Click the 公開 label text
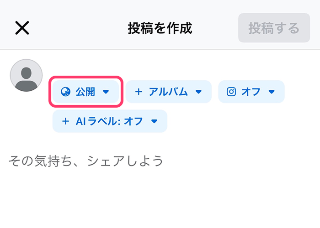The height and width of the screenshot is (228, 320). click(85, 92)
